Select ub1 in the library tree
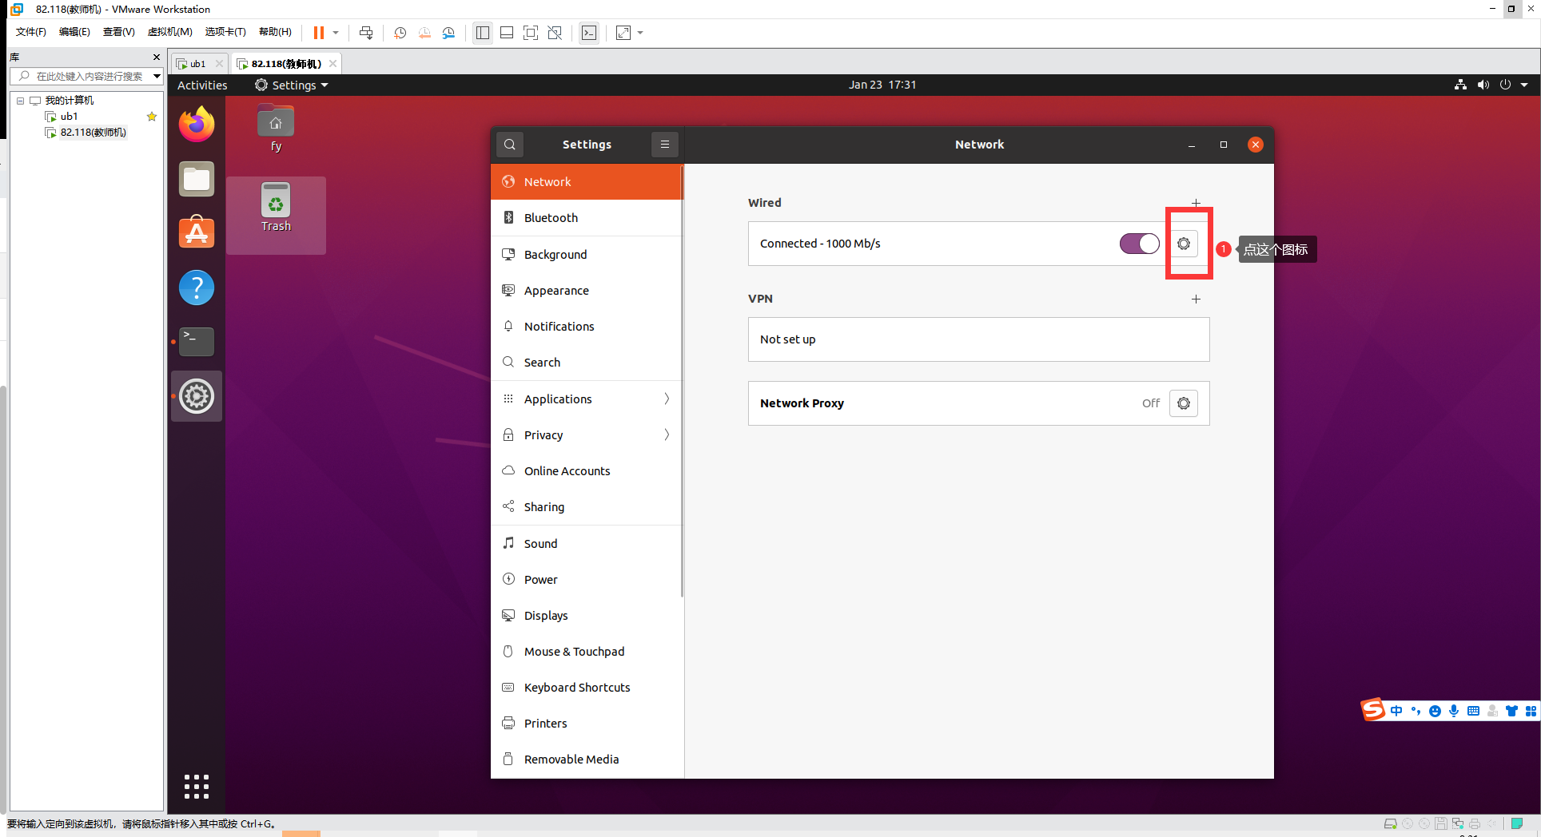 69,117
